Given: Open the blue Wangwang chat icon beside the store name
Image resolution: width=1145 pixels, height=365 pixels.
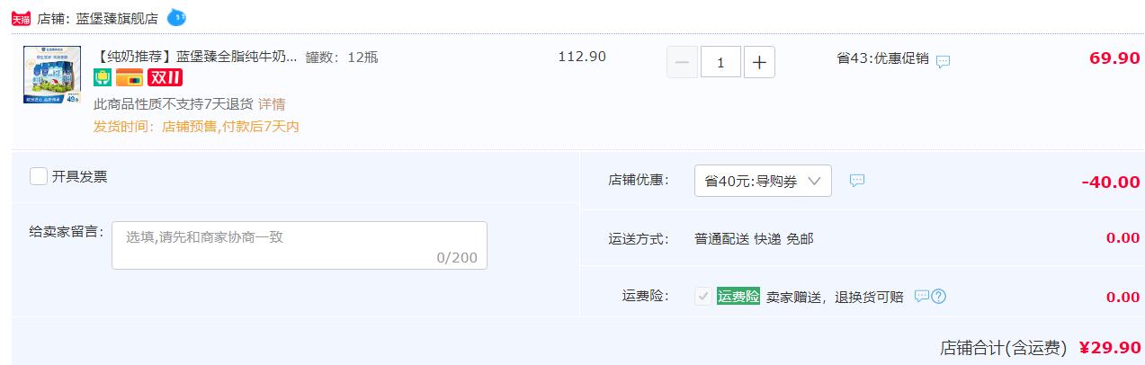Looking at the screenshot, I should coord(177,17).
